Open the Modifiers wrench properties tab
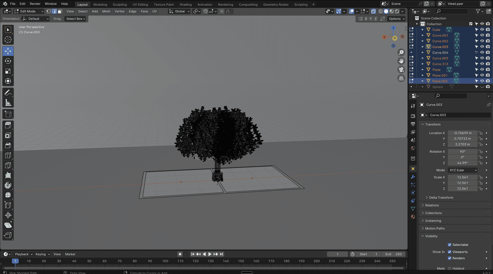The image size is (493, 274). (413, 177)
